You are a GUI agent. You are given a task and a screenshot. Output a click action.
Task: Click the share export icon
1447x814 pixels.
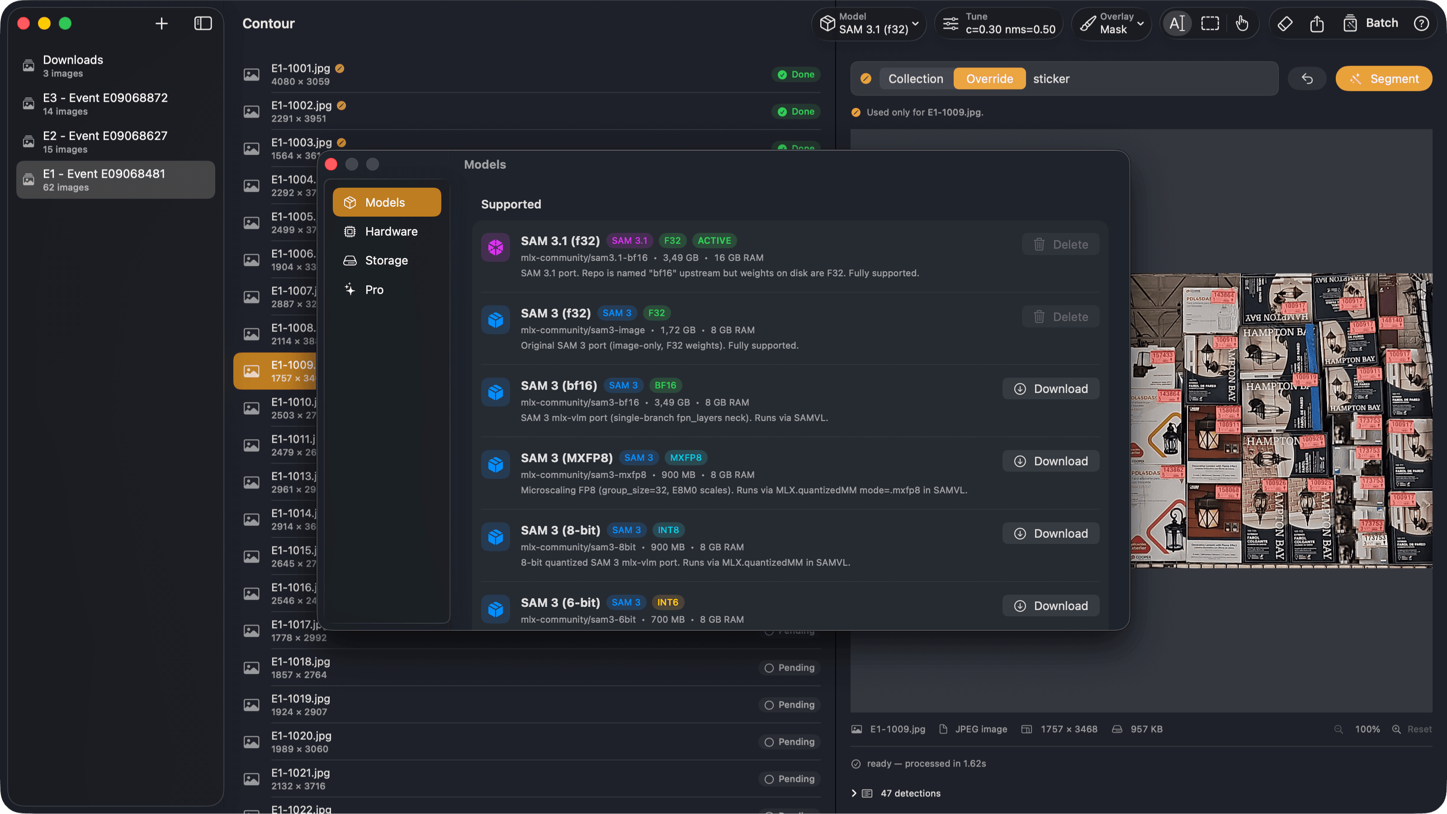(1317, 24)
